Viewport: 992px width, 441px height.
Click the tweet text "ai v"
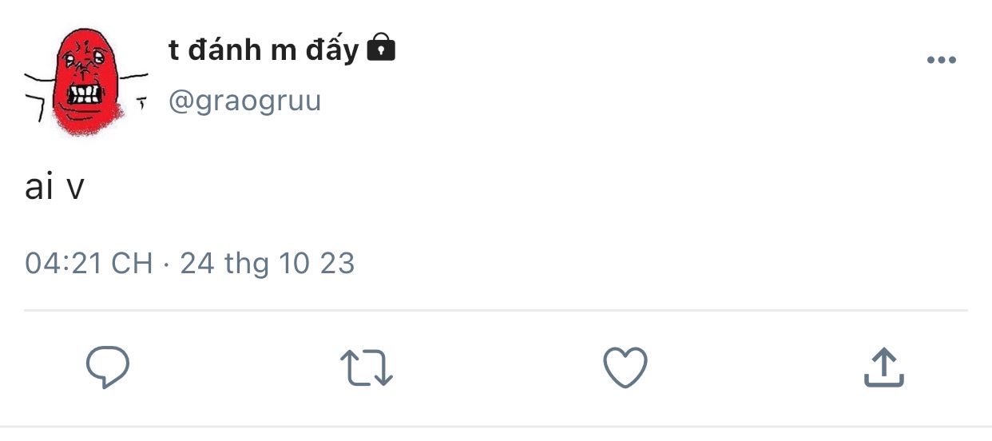pyautogui.click(x=54, y=189)
